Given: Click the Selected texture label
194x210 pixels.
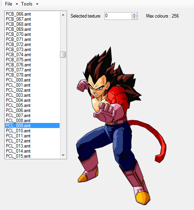Looking at the screenshot, I should click(85, 16).
